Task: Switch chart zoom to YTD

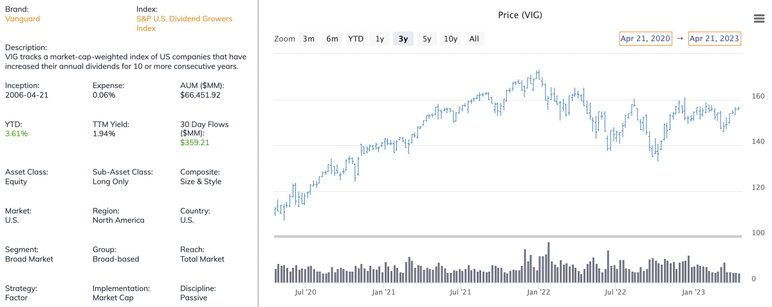Action: click(356, 39)
